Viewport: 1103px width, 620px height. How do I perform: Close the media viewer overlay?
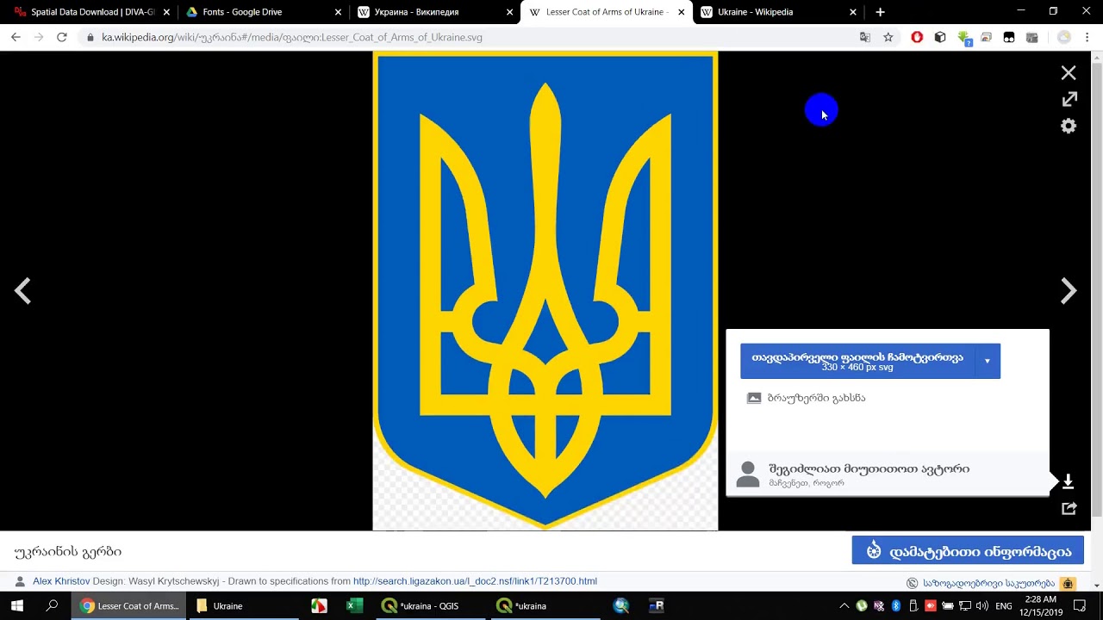pos(1069,73)
